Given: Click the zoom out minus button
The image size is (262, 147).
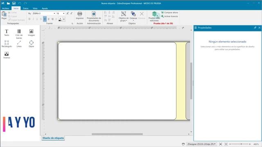Looking at the screenshot, I should [230, 144].
